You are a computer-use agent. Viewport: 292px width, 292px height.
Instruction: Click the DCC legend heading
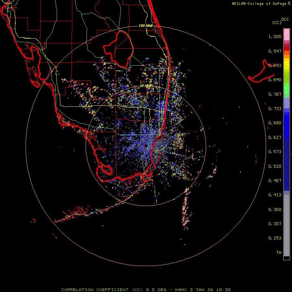coord(285,19)
